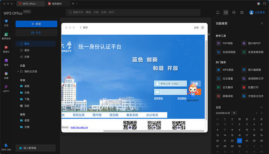269x154 pixels.
Task: Open the 文档拆分合并 service
Action: pyautogui.click(x=253, y=96)
